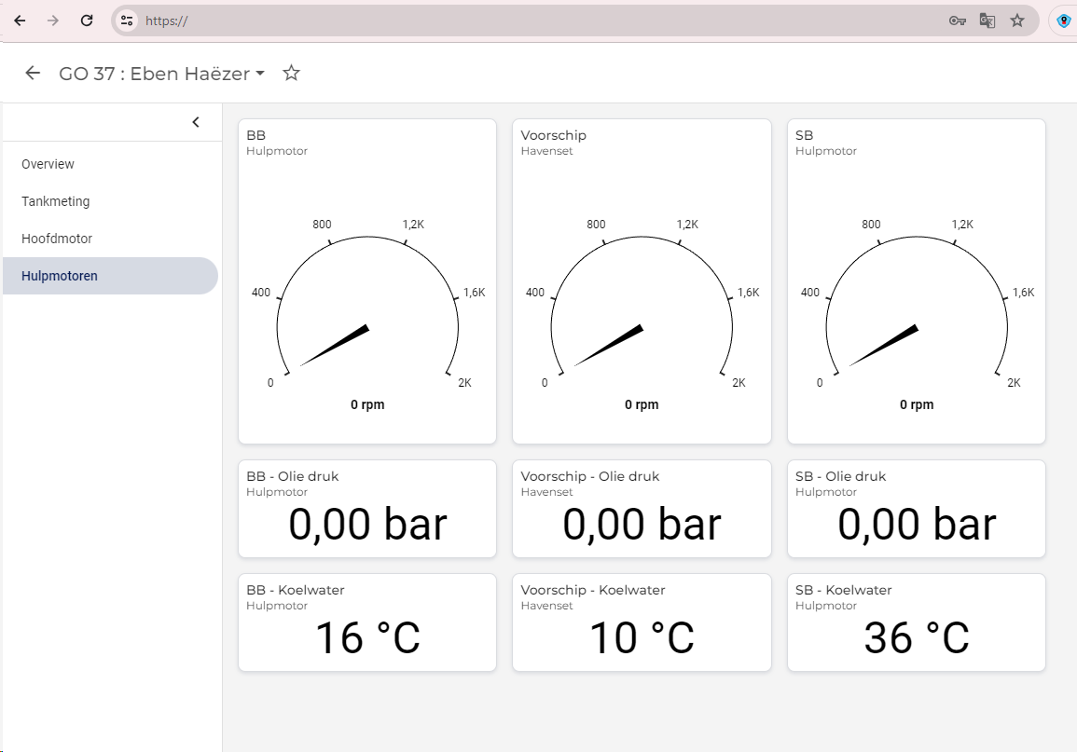Collapse the sidebar with chevron
Viewport: 1077px width, 752px height.
[196, 122]
